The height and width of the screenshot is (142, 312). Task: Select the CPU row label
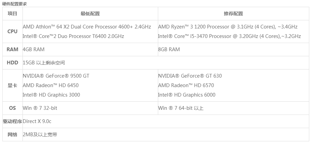tap(13, 31)
